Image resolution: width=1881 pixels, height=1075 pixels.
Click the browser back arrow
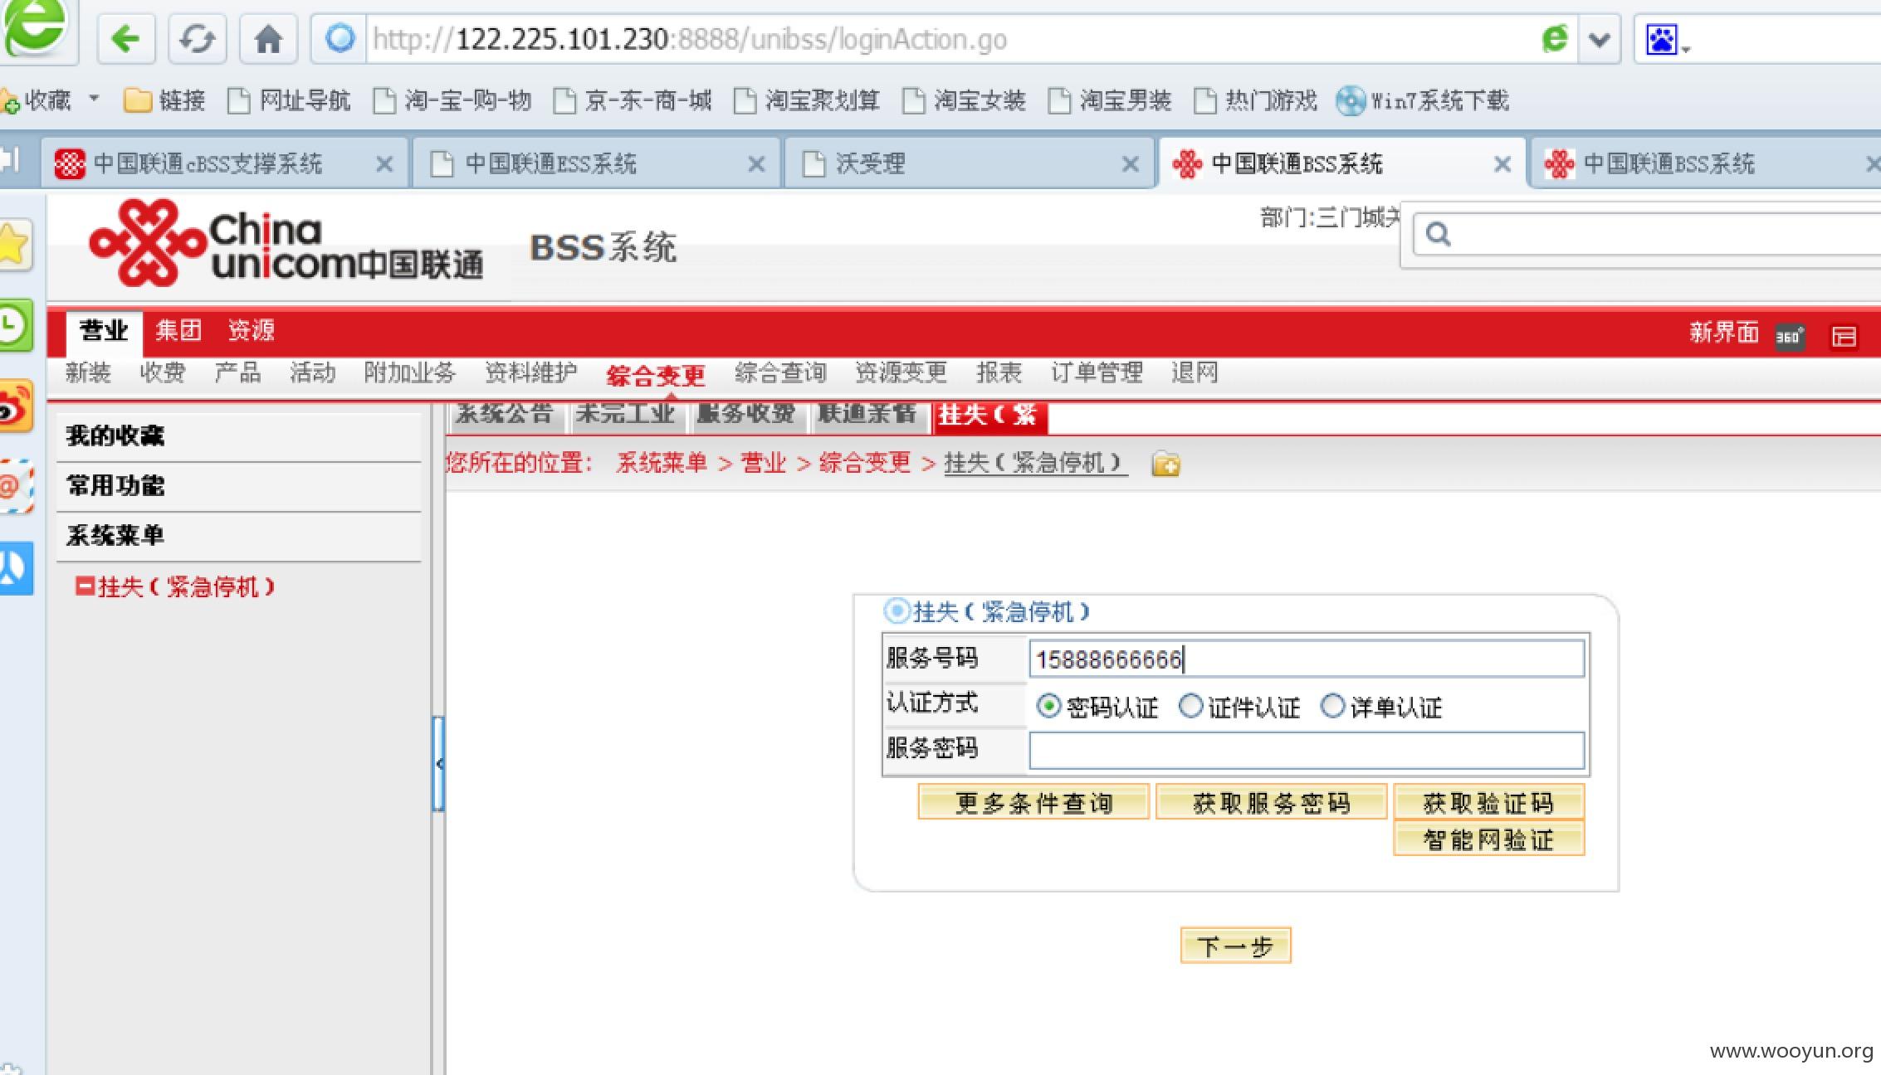coord(125,38)
